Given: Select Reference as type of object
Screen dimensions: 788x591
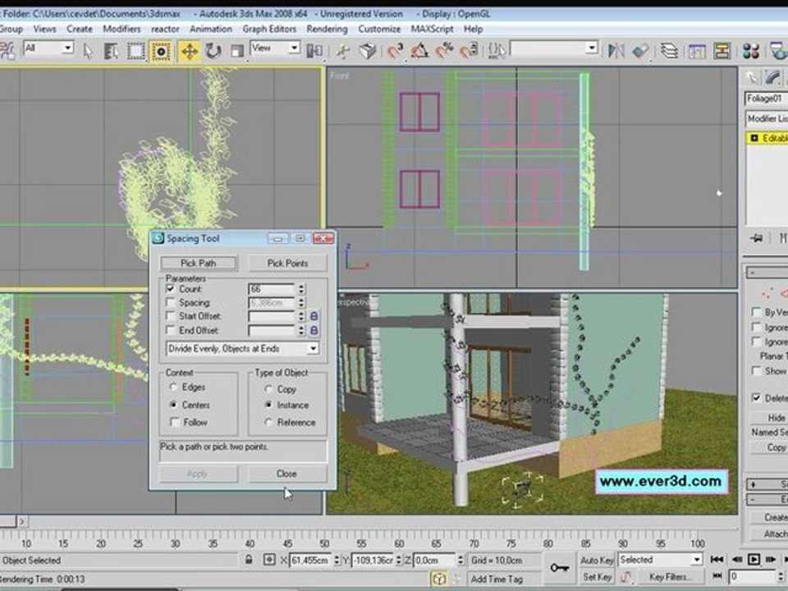Looking at the screenshot, I should coord(269,422).
